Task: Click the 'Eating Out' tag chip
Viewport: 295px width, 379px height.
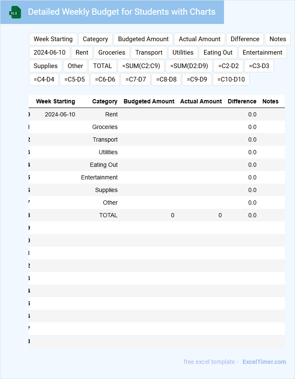Action: (218, 53)
